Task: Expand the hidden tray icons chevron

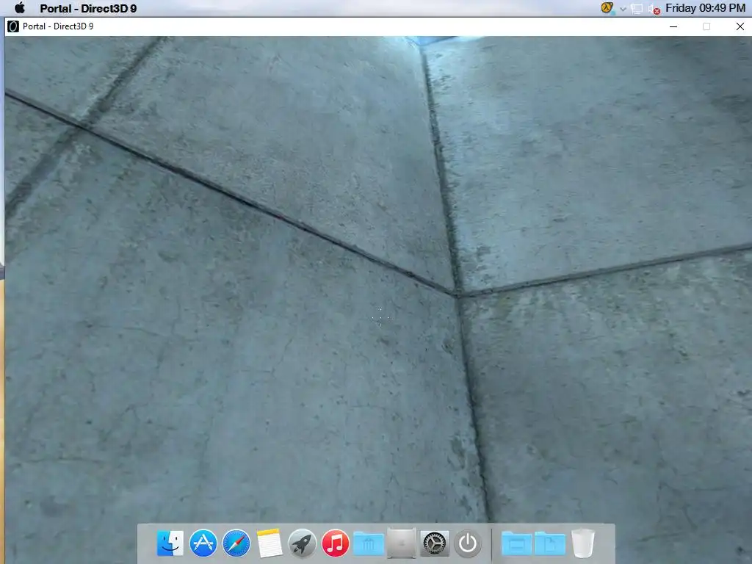Action: coord(623,9)
